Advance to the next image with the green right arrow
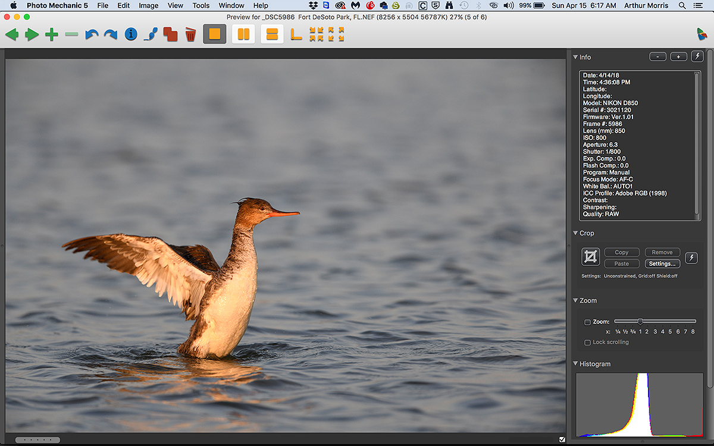 coord(32,34)
